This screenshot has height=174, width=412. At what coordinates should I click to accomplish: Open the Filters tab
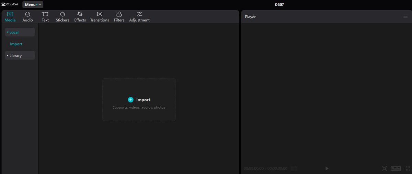click(x=119, y=17)
